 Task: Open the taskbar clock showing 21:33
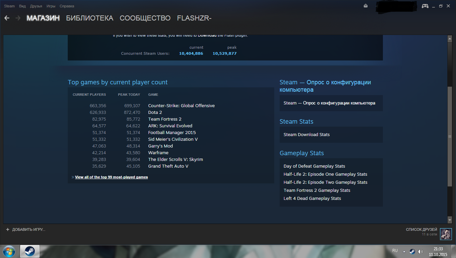pos(438,252)
